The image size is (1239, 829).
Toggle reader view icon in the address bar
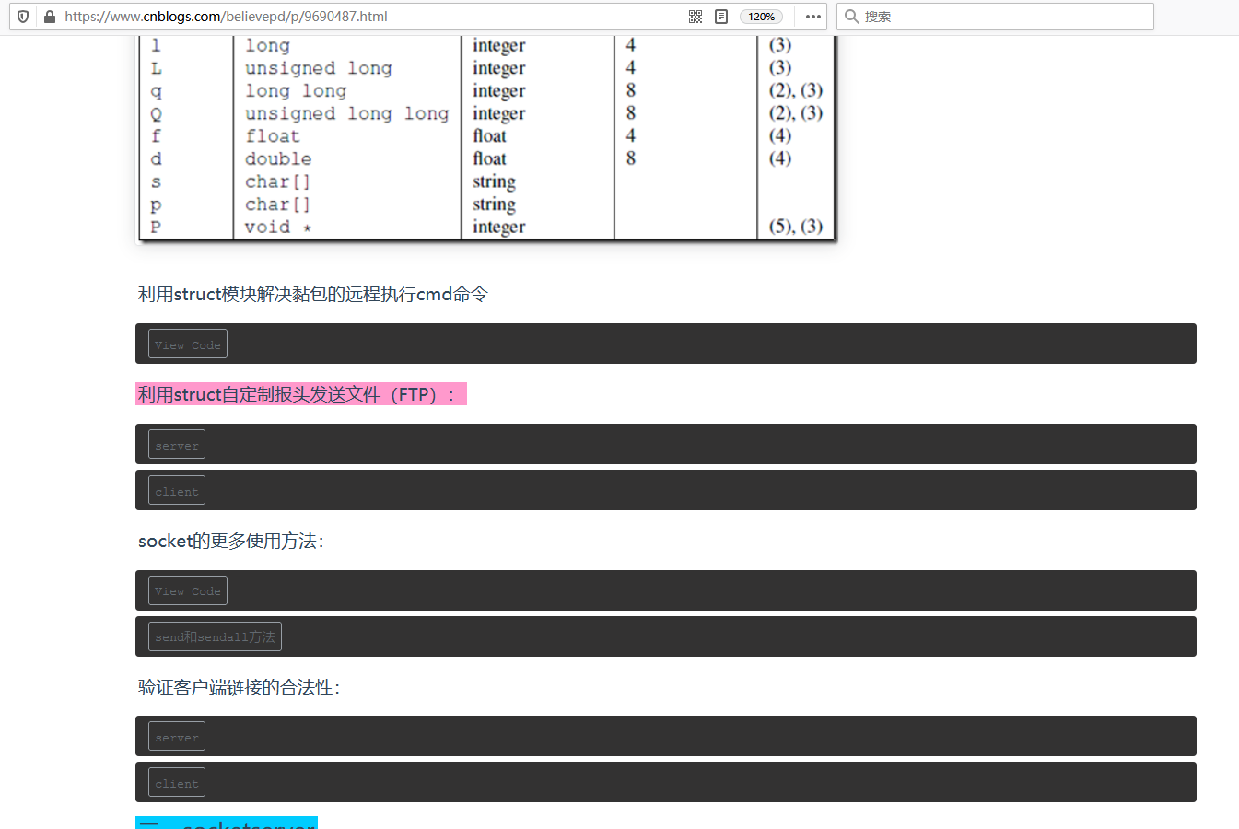coord(721,17)
